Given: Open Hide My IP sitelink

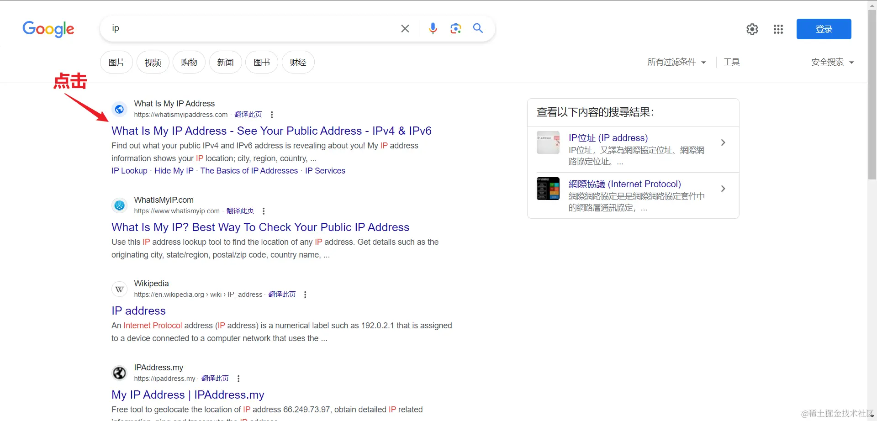Looking at the screenshot, I should coord(174,171).
